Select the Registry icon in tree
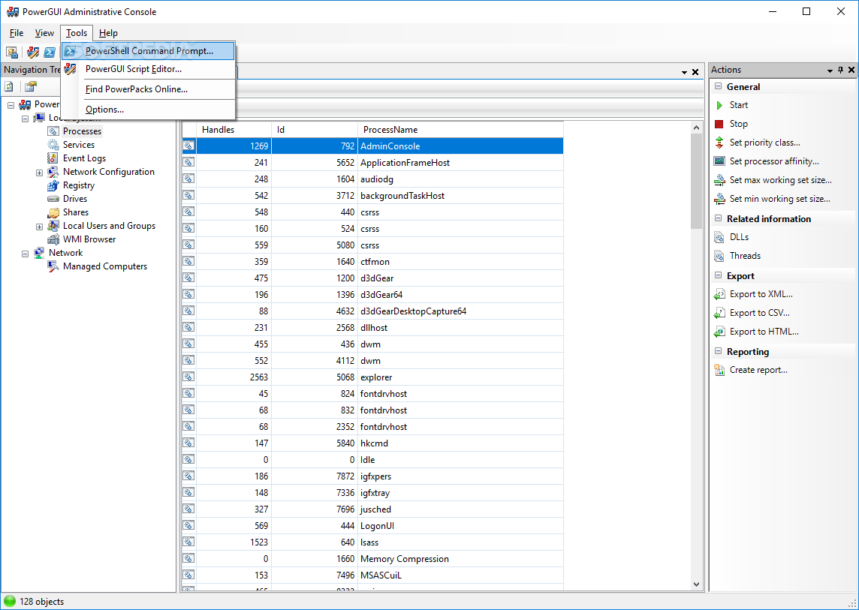Screen dimensions: 859x610 53,185
